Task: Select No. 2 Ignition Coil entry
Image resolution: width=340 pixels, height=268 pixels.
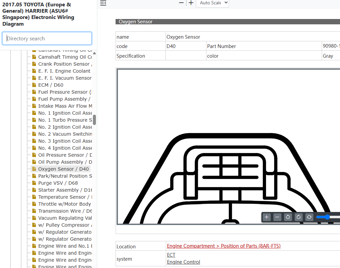Action: tap(65, 127)
